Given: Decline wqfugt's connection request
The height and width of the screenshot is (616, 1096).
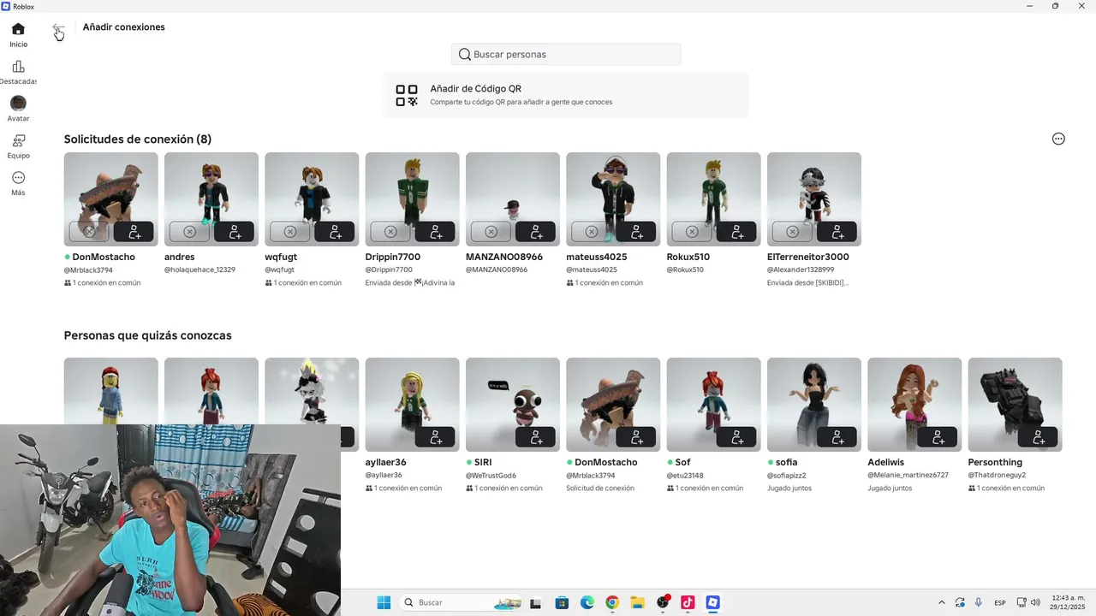Looking at the screenshot, I should (289, 232).
